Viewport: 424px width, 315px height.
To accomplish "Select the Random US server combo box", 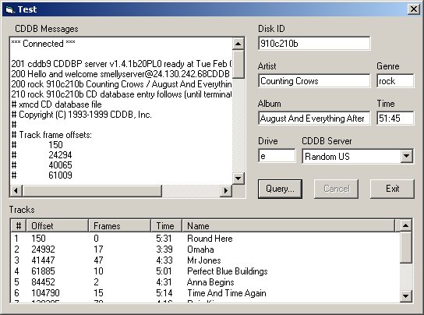I will [358, 156].
